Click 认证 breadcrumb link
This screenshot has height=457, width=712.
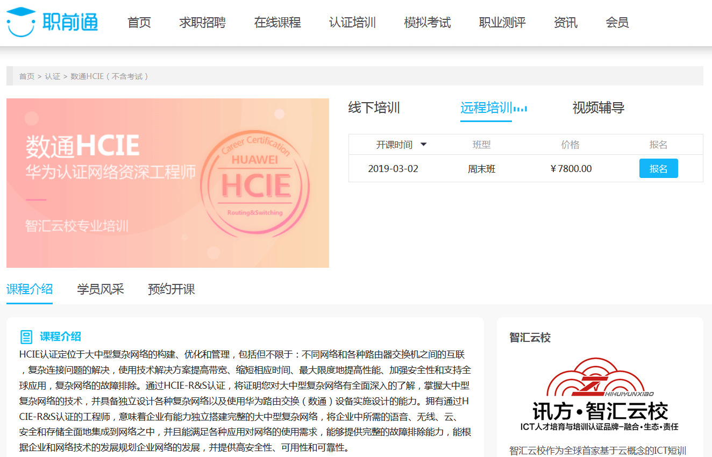click(x=53, y=76)
